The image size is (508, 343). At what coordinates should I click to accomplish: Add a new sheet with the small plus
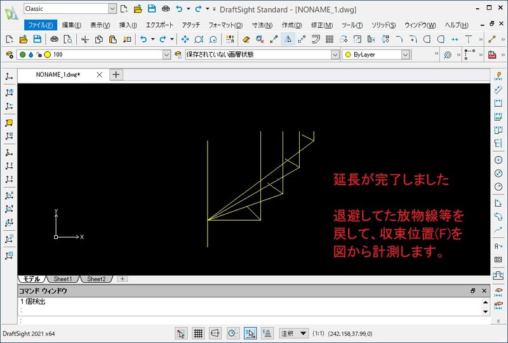tap(122, 279)
